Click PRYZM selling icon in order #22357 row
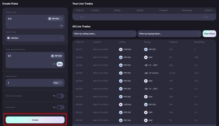 [x=121, y=113]
